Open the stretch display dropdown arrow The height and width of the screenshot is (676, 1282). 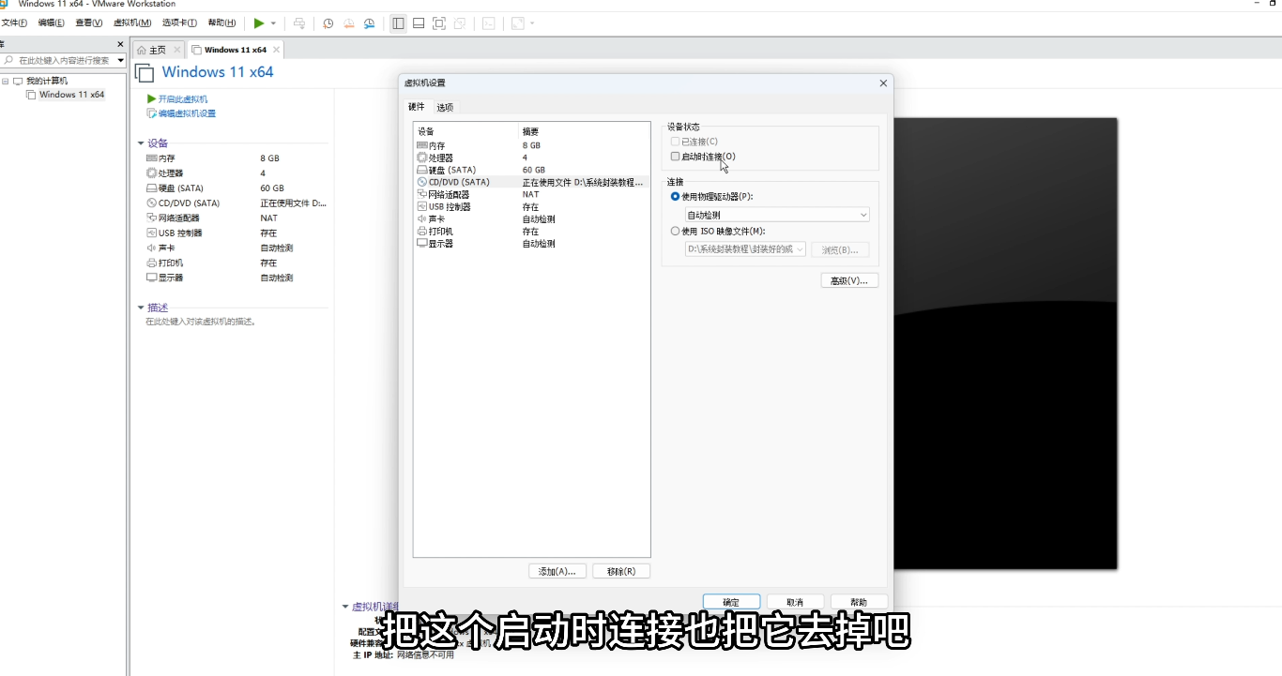tap(532, 23)
